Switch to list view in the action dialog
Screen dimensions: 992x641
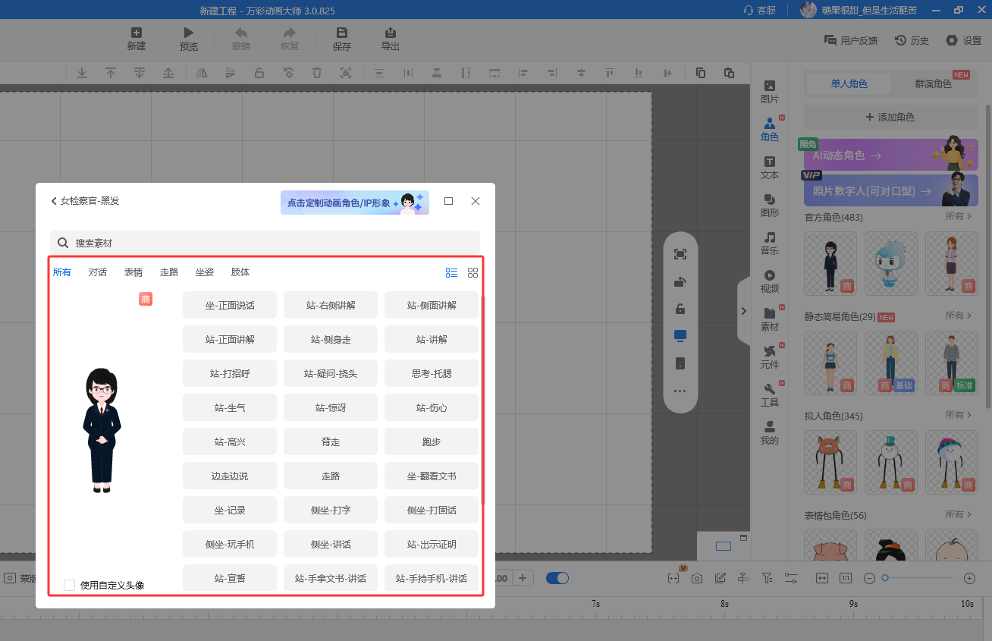click(451, 273)
